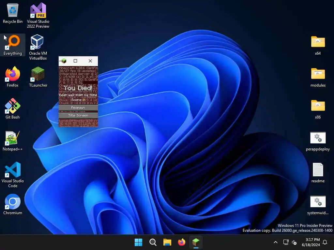The height and width of the screenshot is (250, 334).
Task: Select the x86 folder on desktop
Action: coord(318,109)
